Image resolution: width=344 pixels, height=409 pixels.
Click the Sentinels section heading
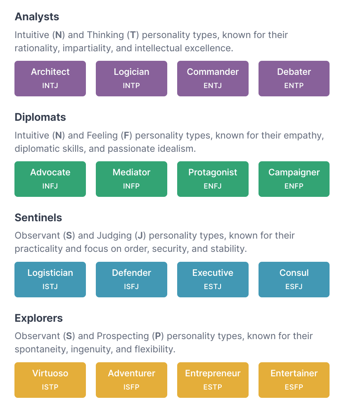coord(38,218)
